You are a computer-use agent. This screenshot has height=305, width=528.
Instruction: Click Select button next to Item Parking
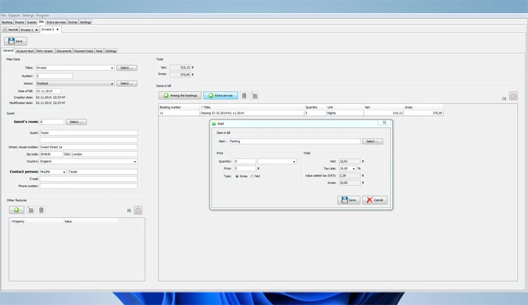pyautogui.click(x=373, y=141)
